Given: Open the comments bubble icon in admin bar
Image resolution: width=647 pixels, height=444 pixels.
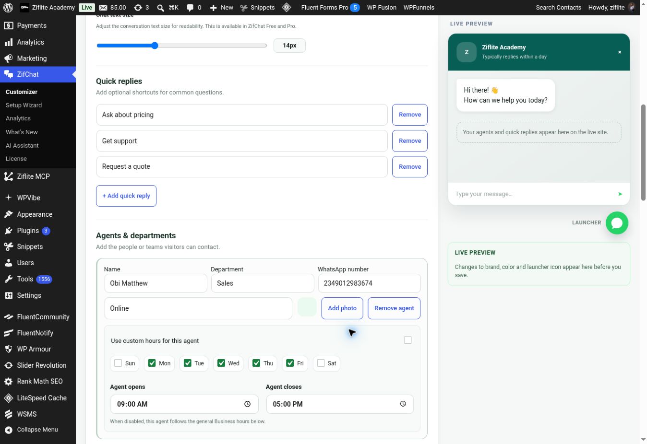Looking at the screenshot, I should pyautogui.click(x=190, y=7).
